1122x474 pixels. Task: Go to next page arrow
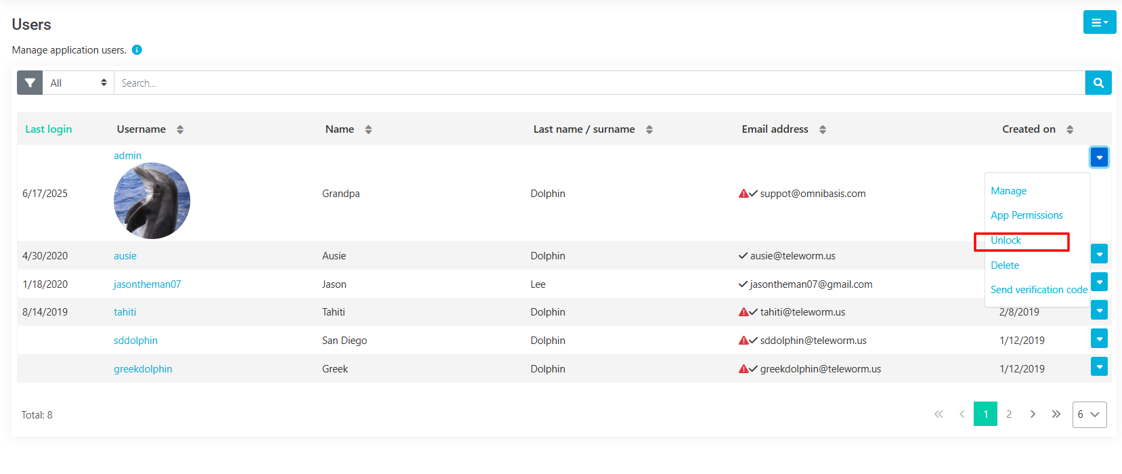pos(1033,414)
